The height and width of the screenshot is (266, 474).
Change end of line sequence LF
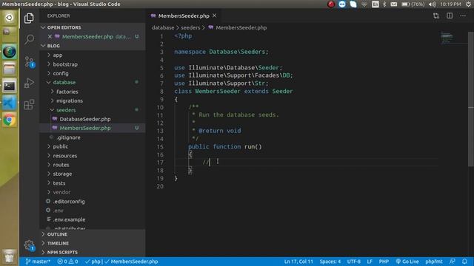[370, 262]
